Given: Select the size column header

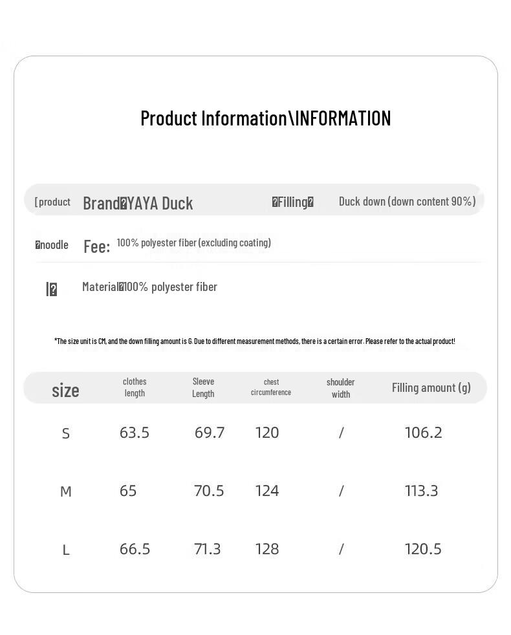Looking at the screenshot, I should 65,391.
